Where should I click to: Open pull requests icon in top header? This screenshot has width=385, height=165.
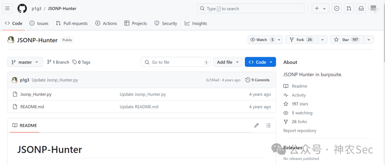pyautogui.click(x=349, y=9)
